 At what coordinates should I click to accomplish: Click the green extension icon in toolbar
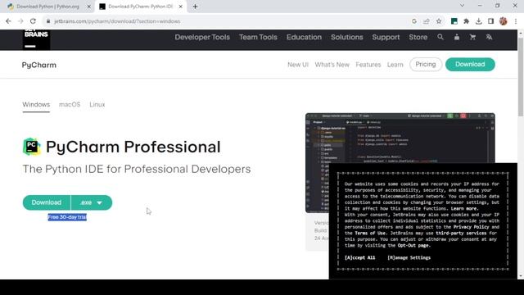point(454,21)
